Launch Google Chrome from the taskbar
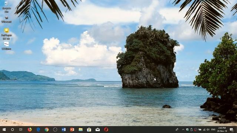Image resolution: width=237 pixels, height=133 pixels. [47, 130]
